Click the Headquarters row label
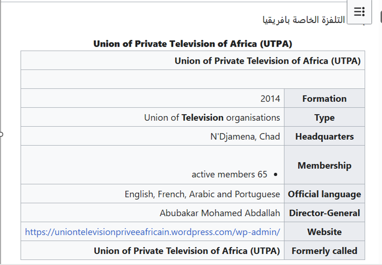The height and width of the screenshot is (265, 382). (x=324, y=136)
